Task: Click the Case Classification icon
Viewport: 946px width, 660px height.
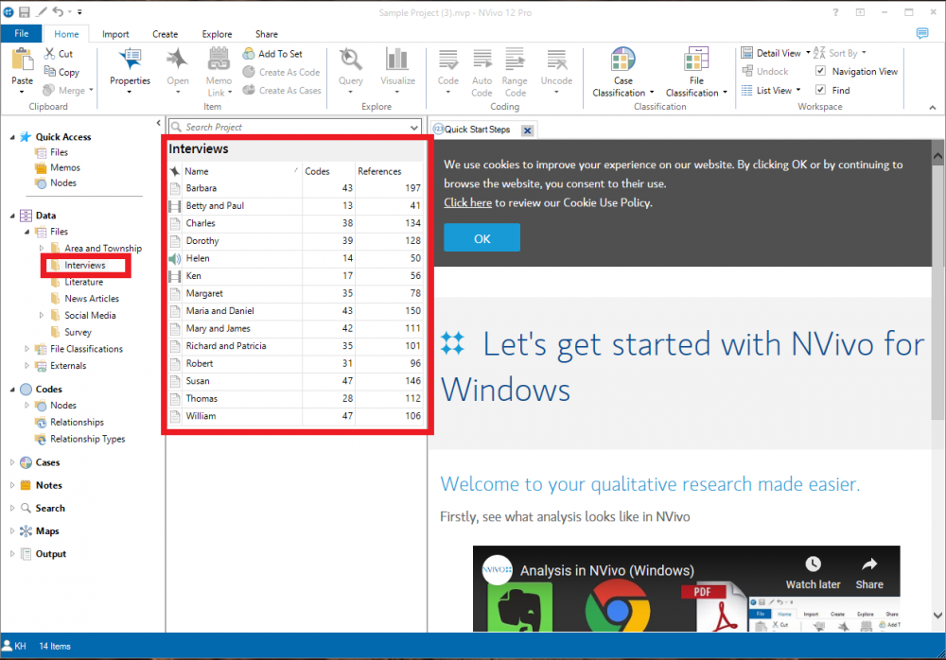Action: click(622, 60)
